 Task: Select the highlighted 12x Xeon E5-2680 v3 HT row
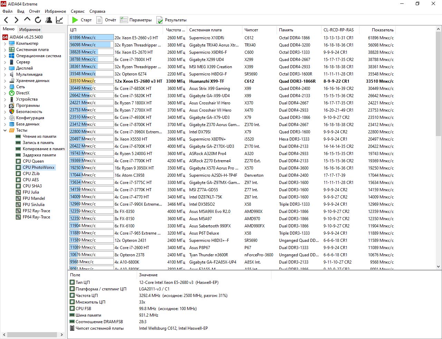pos(232,81)
